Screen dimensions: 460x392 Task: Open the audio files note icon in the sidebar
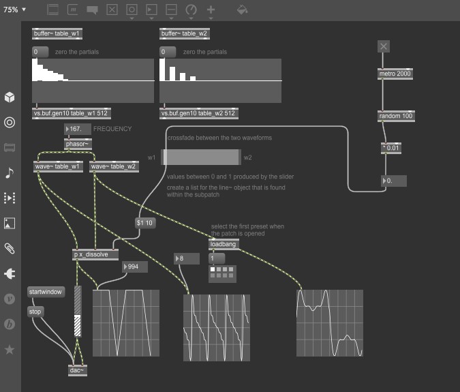tap(10, 172)
